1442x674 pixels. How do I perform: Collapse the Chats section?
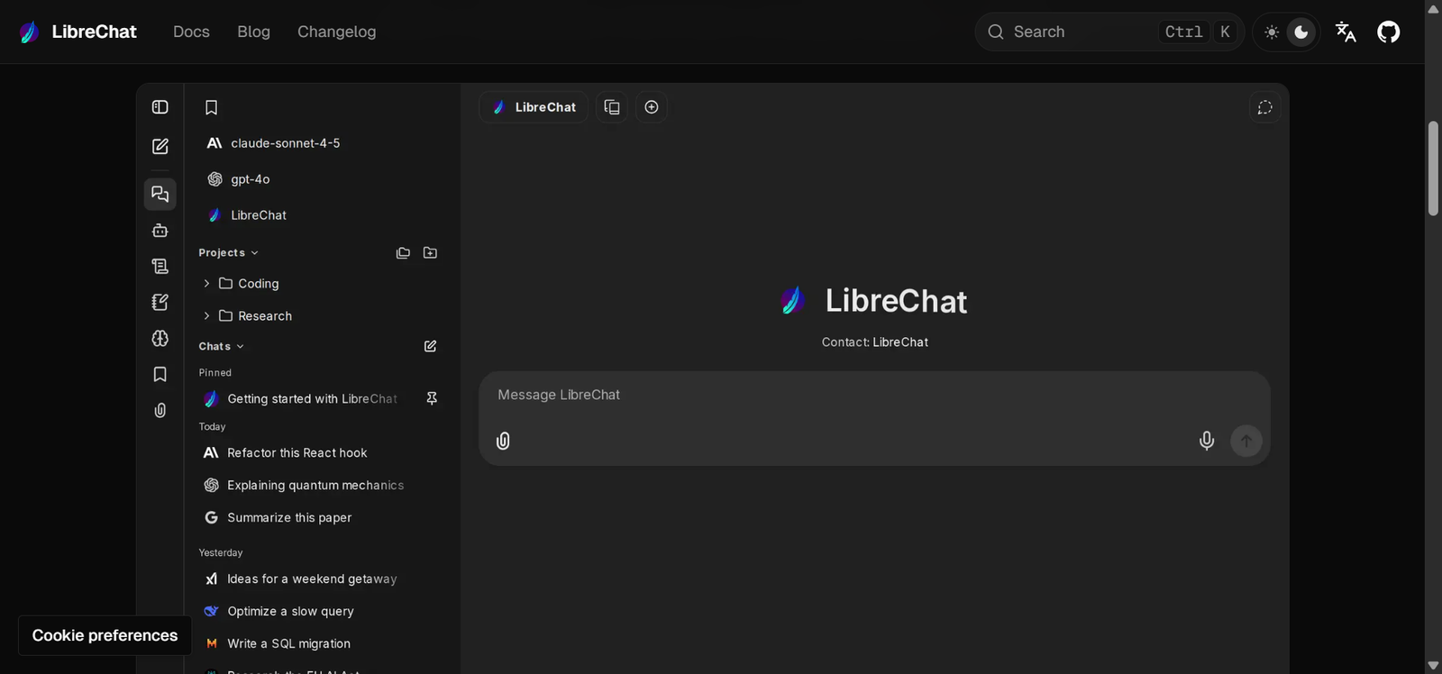point(222,347)
